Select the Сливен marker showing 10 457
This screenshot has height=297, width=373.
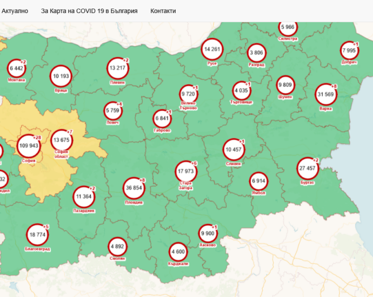pyautogui.click(x=234, y=150)
